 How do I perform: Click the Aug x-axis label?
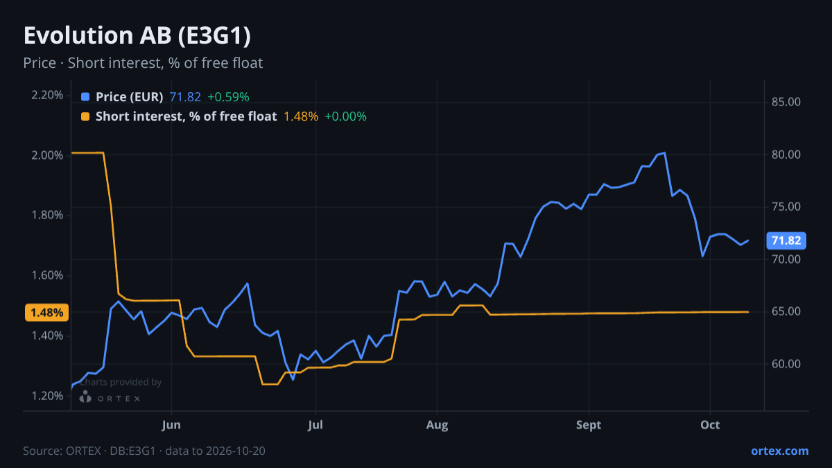[x=437, y=425]
